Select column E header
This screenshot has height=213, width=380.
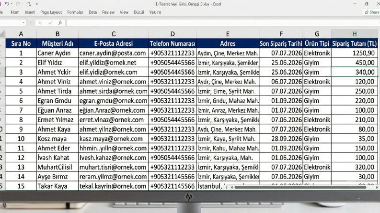(x=228, y=34)
